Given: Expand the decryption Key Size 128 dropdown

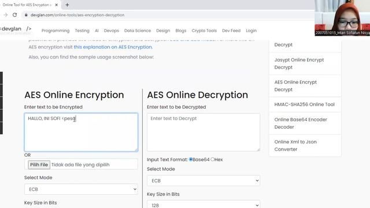Looking at the screenshot, I should pyautogui.click(x=203, y=205).
